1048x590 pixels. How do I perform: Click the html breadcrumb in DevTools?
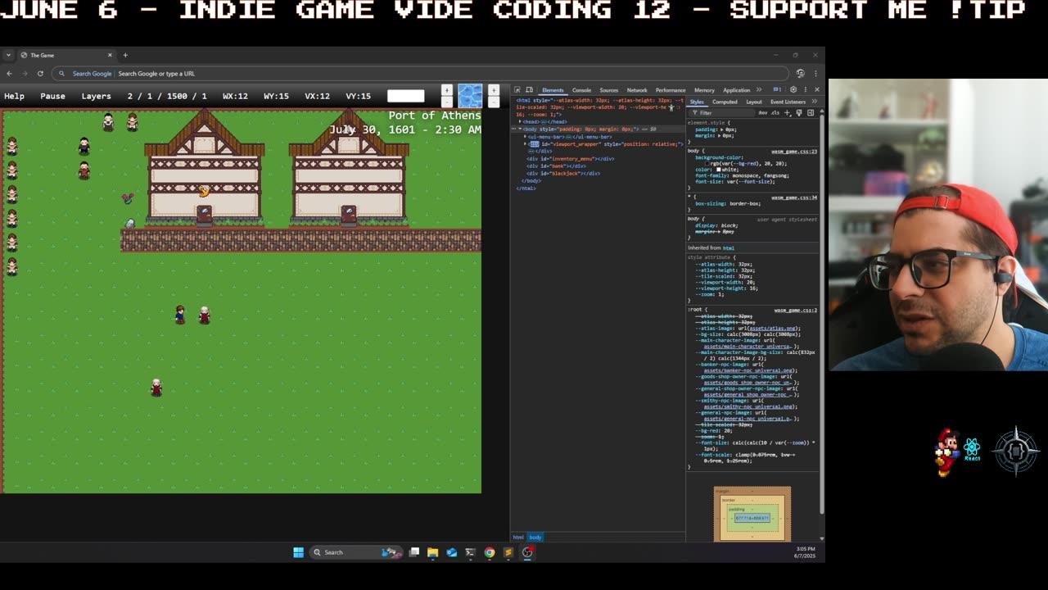coord(518,538)
